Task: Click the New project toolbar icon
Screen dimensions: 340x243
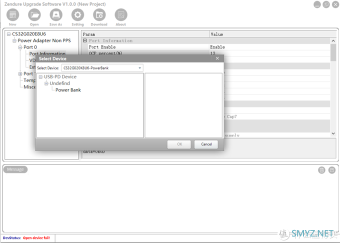Action: 12,15
